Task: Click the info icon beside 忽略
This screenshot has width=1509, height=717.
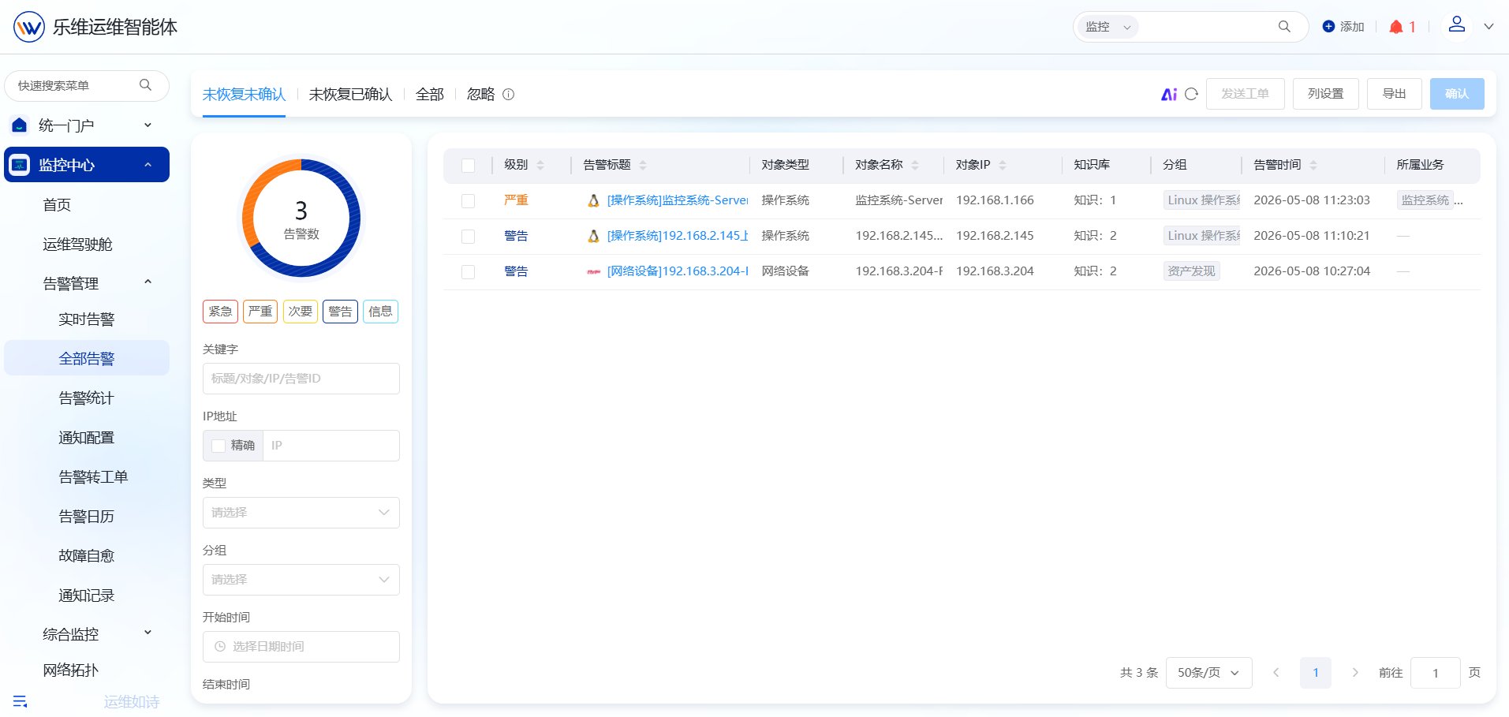Action: (509, 95)
